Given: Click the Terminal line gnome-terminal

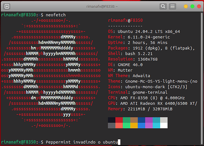Looking at the screenshot, I should (x=138, y=93).
